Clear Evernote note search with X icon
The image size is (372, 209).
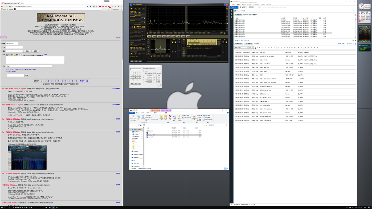(353, 11)
